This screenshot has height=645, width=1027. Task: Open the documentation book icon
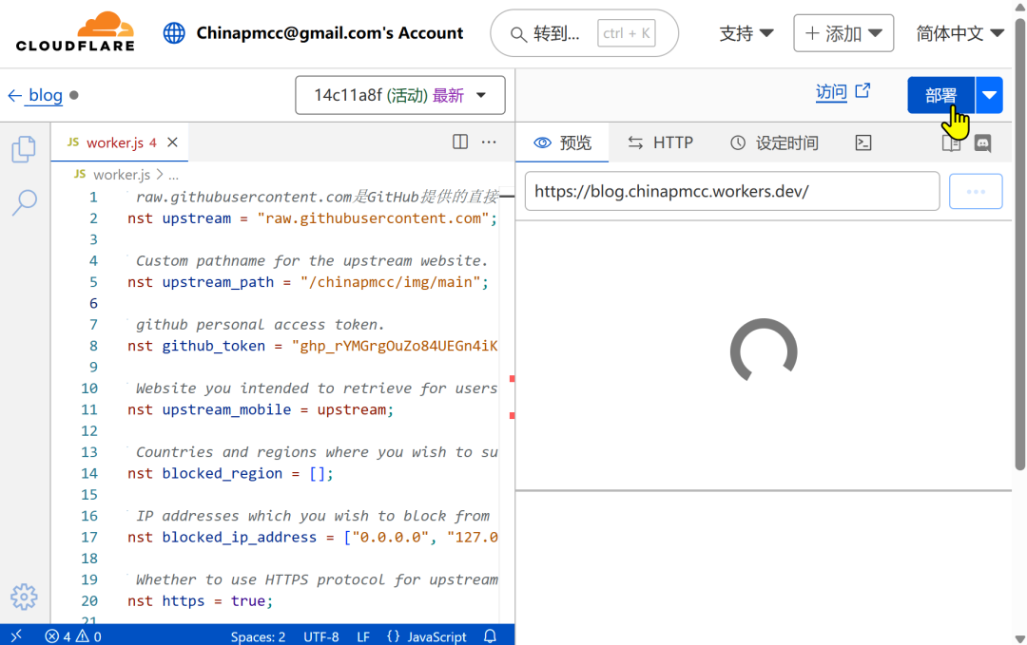(950, 143)
